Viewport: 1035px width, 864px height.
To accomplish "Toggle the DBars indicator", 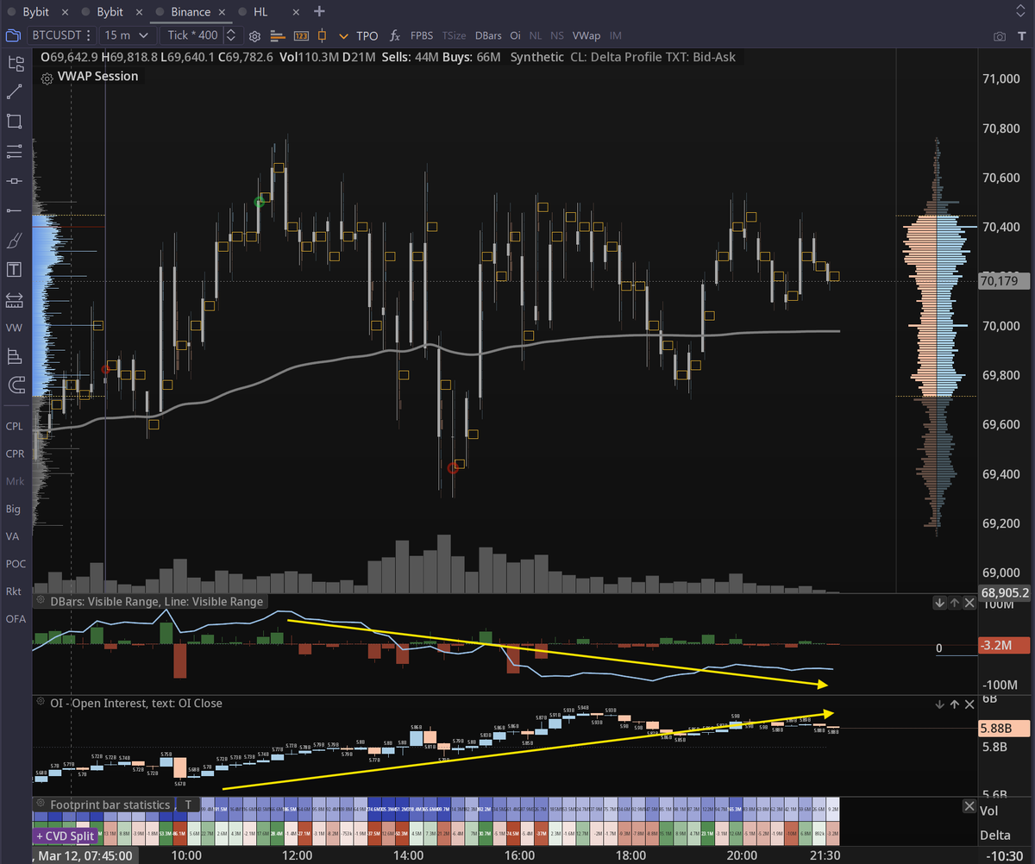I will pos(488,36).
